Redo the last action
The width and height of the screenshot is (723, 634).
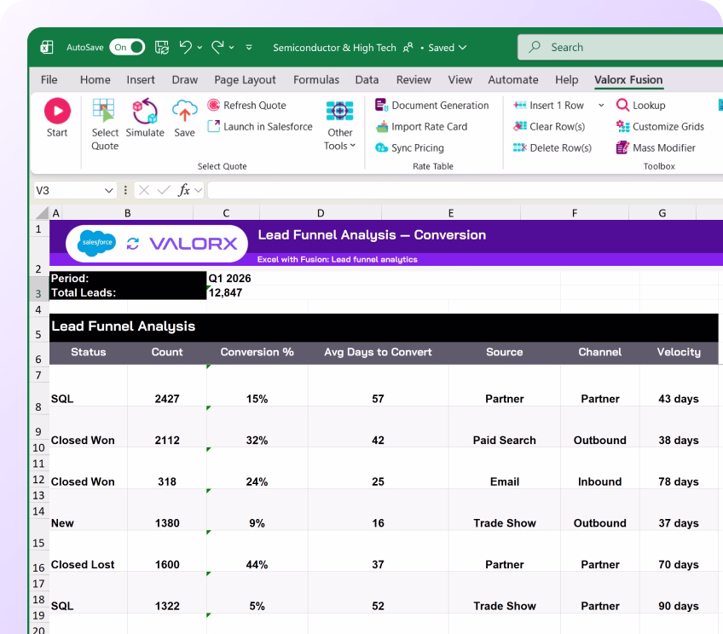217,47
